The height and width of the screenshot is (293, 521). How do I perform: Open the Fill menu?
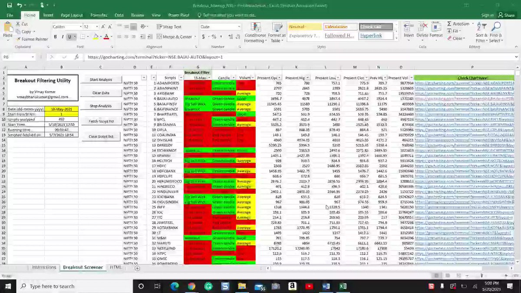click(454, 31)
